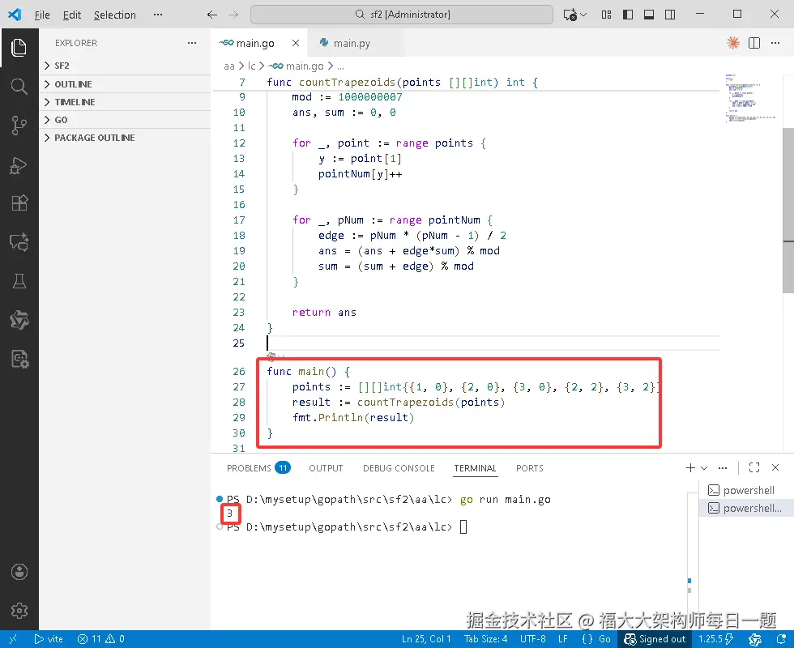Open Explorer Views and More Actions ellipsis
Viewport: 794px width, 648px height.
tap(192, 43)
